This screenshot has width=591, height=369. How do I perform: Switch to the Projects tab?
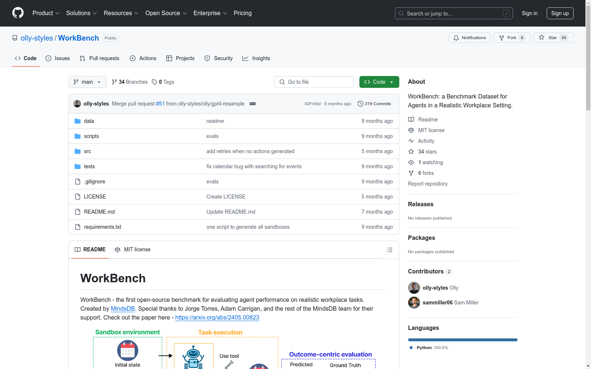[x=180, y=58]
